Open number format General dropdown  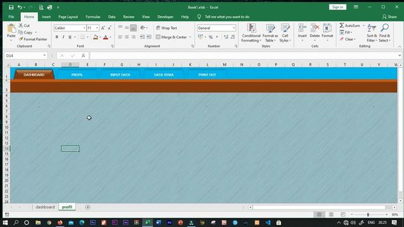(x=234, y=28)
